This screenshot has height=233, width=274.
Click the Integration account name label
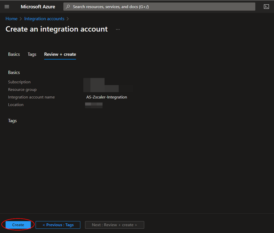32,97
